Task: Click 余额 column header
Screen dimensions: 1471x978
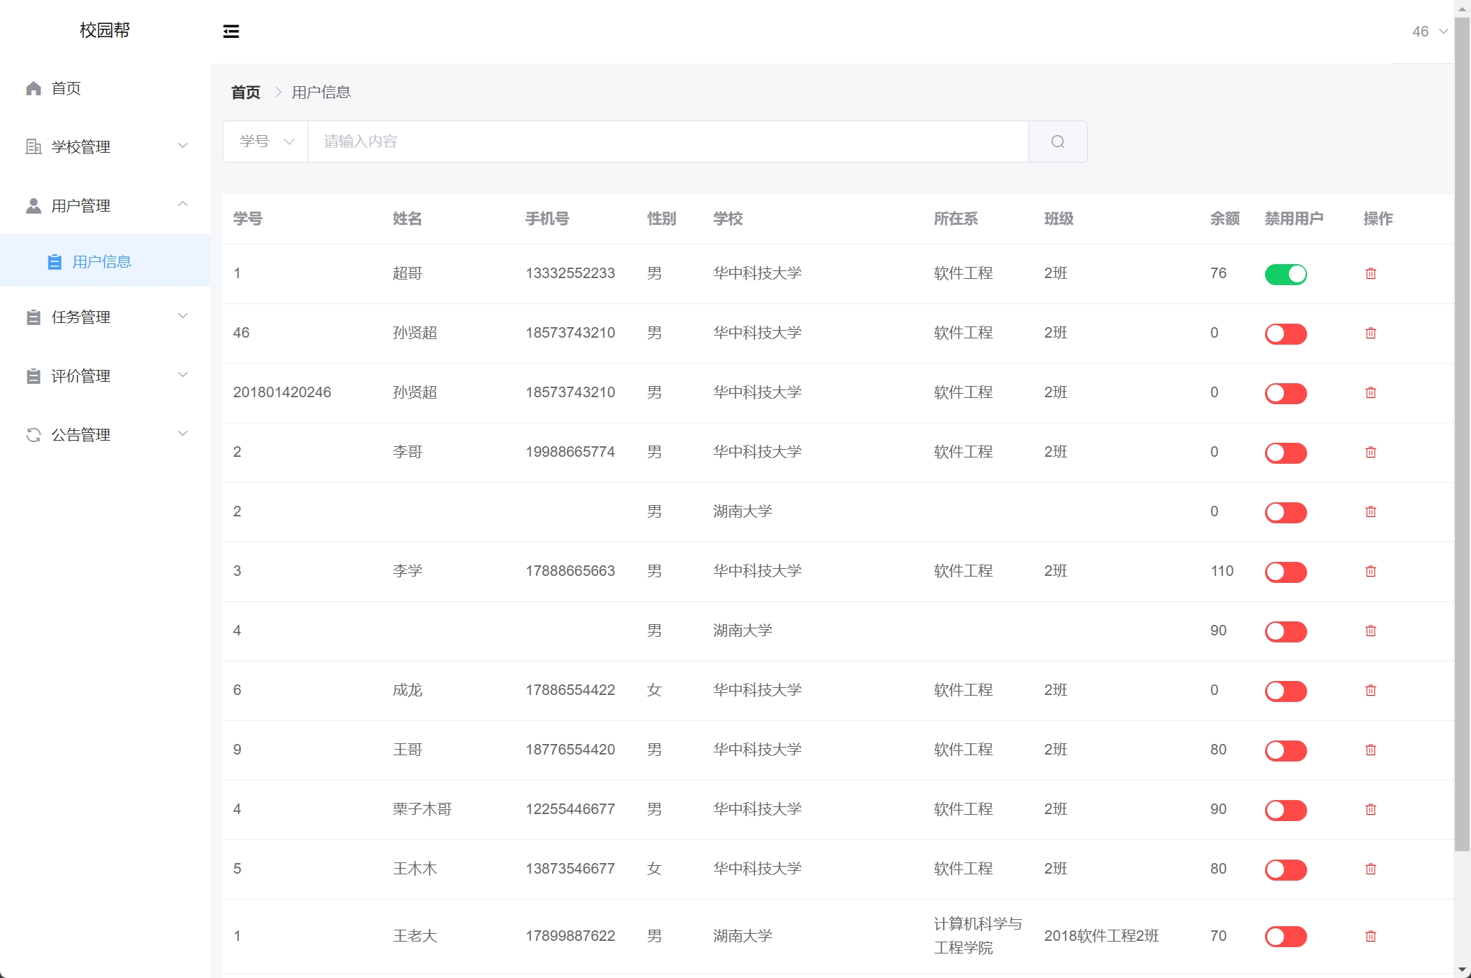Action: point(1225,219)
